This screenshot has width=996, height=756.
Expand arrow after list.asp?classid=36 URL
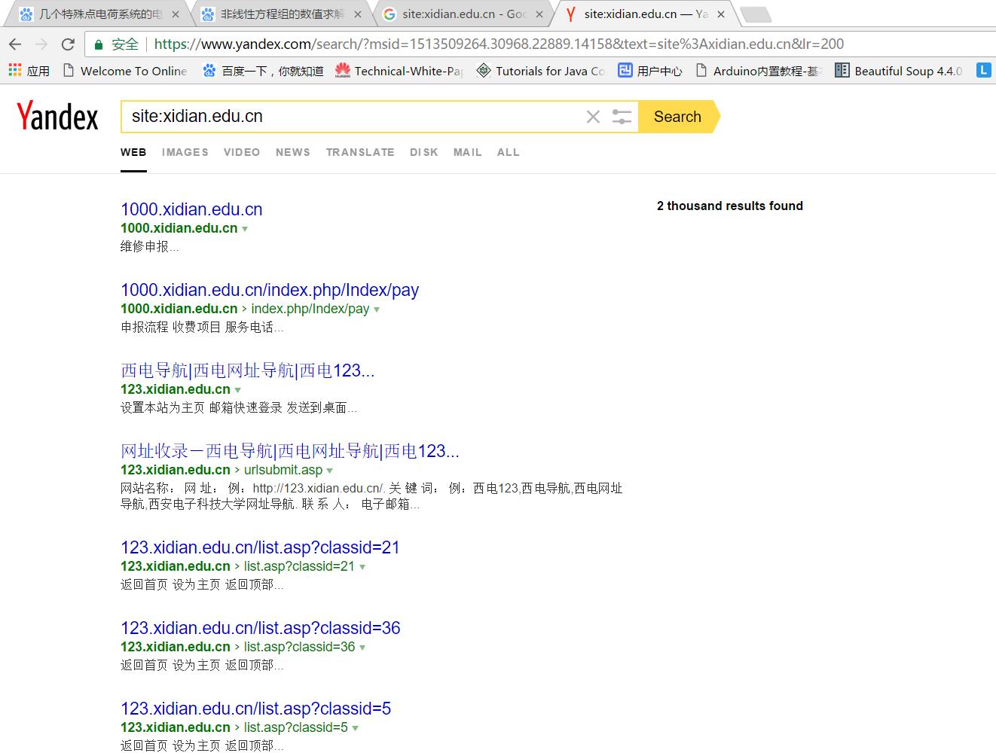click(x=362, y=648)
